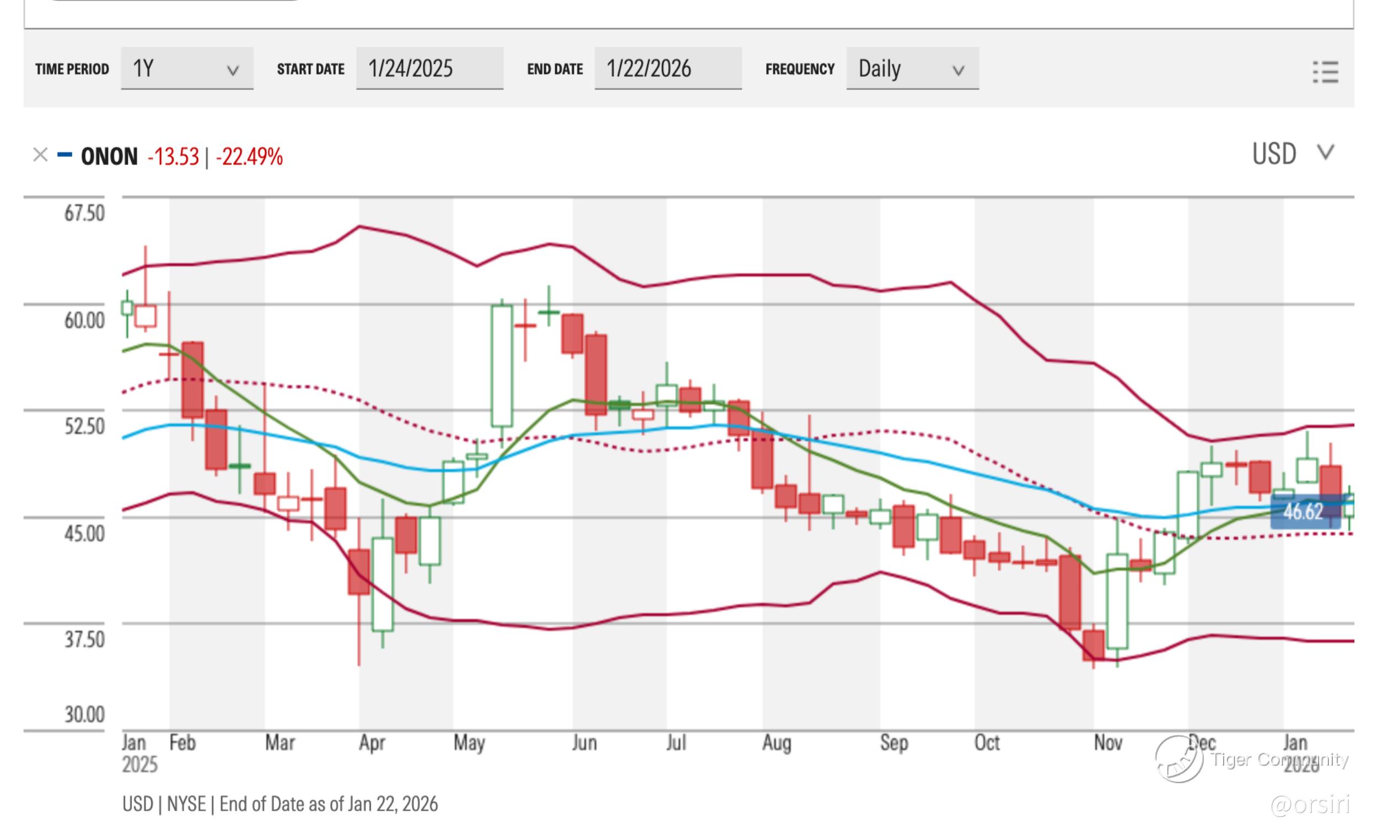This screenshot has width=1378, height=836.
Task: Click the -22.49% change value
Action: pyautogui.click(x=250, y=157)
